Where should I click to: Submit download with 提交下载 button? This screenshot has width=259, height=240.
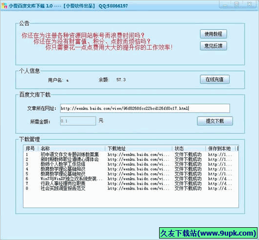pyautogui.click(x=215, y=121)
